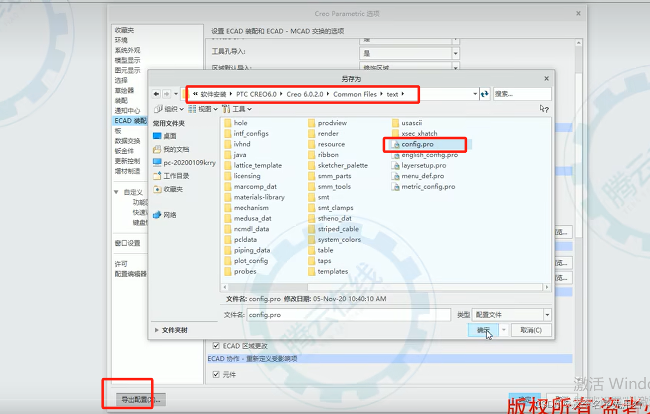Select the piping_data folder name
Viewport: 650px width, 414px height.
(252, 250)
